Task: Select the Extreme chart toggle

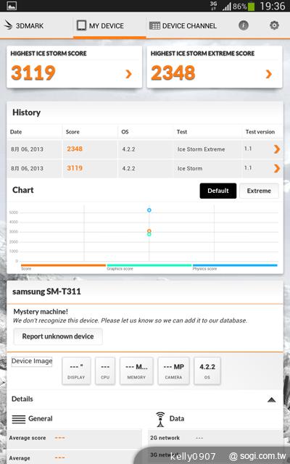Action: coord(259,191)
